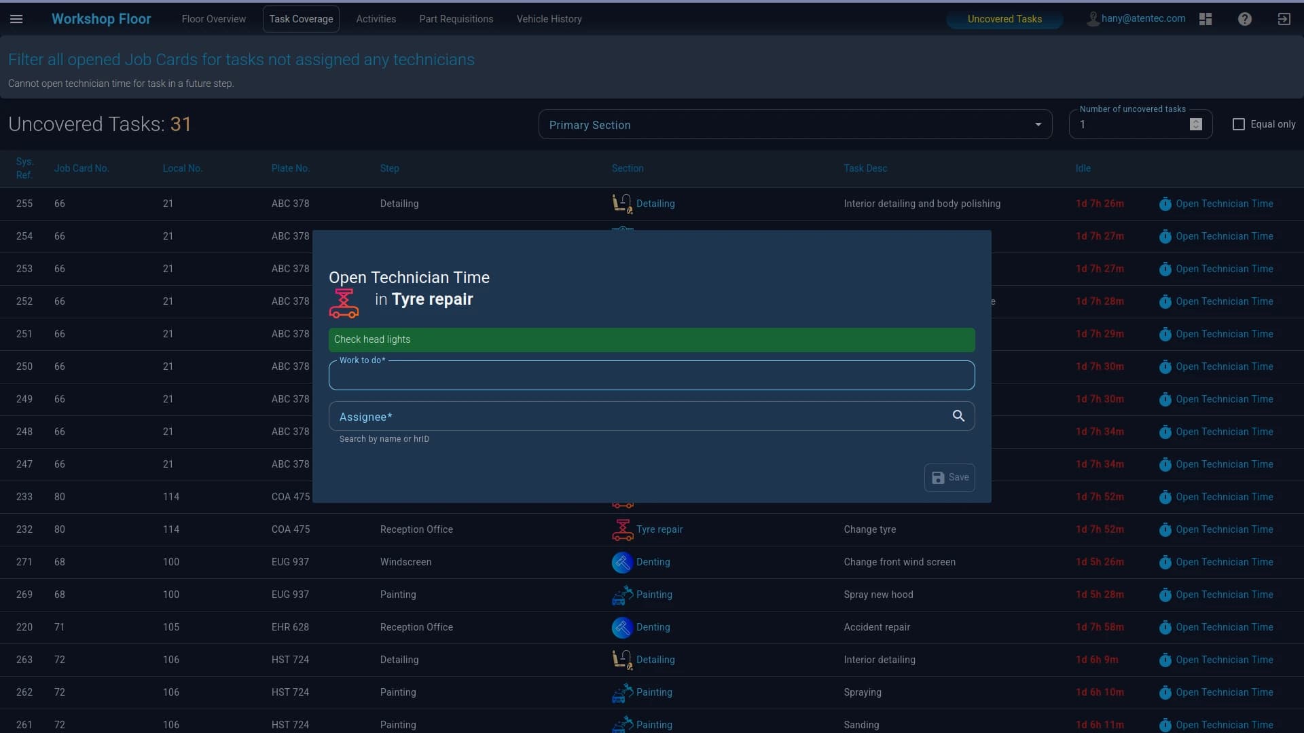Expand the Primary Section dropdown
The height and width of the screenshot is (733, 1304).
[795, 125]
